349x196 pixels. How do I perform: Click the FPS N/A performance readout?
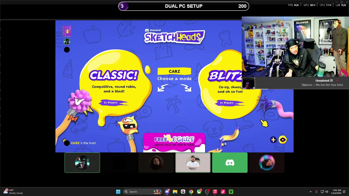tap(293, 5)
